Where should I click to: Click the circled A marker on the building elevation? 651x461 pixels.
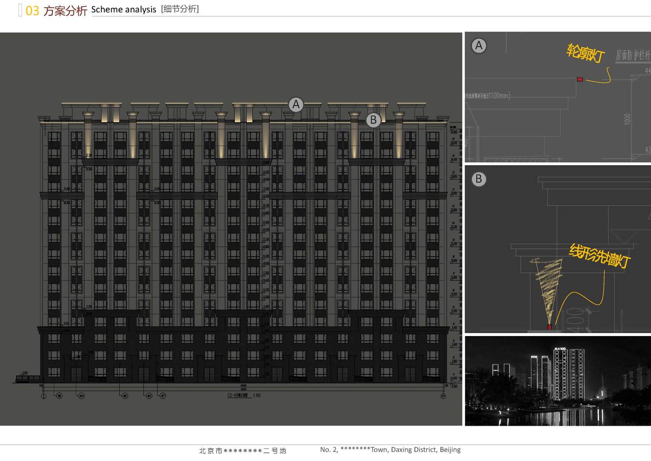pyautogui.click(x=296, y=105)
